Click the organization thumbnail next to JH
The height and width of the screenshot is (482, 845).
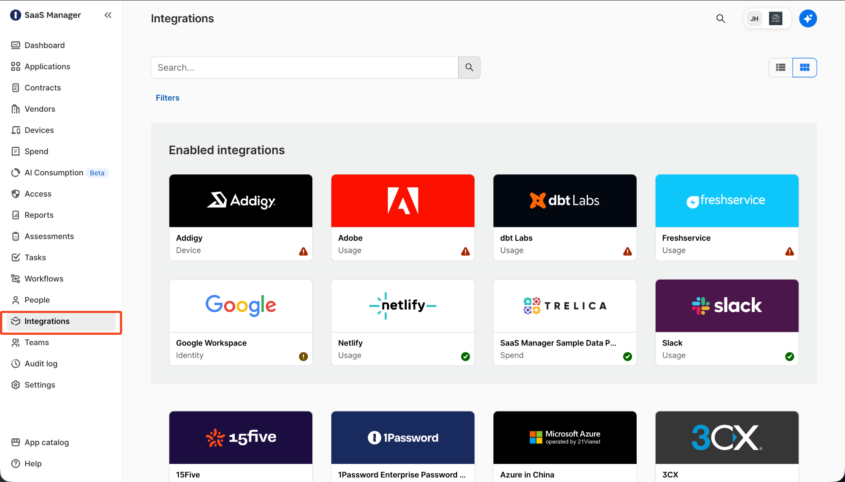(x=776, y=19)
